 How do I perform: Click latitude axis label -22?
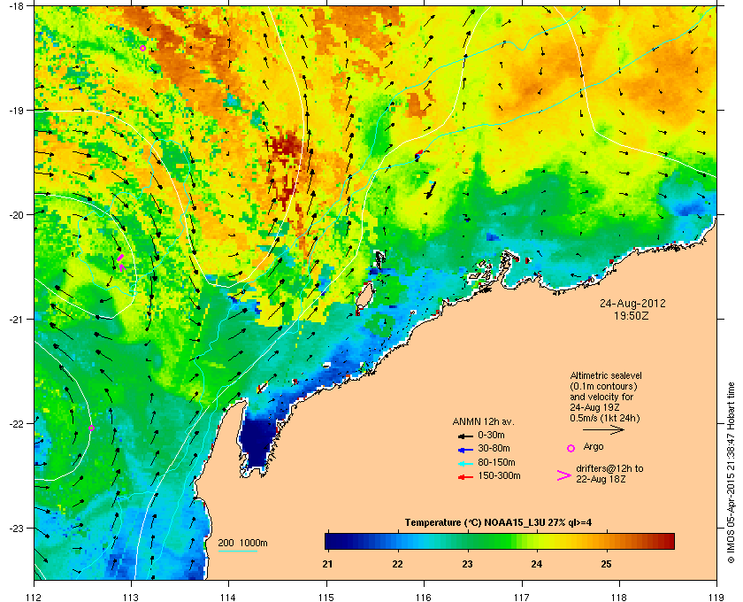coord(17,423)
